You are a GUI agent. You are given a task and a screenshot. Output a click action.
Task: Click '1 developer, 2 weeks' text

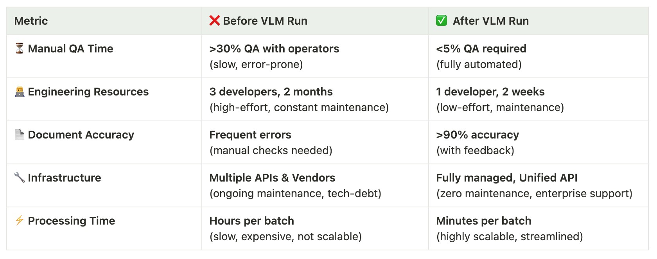490,92
